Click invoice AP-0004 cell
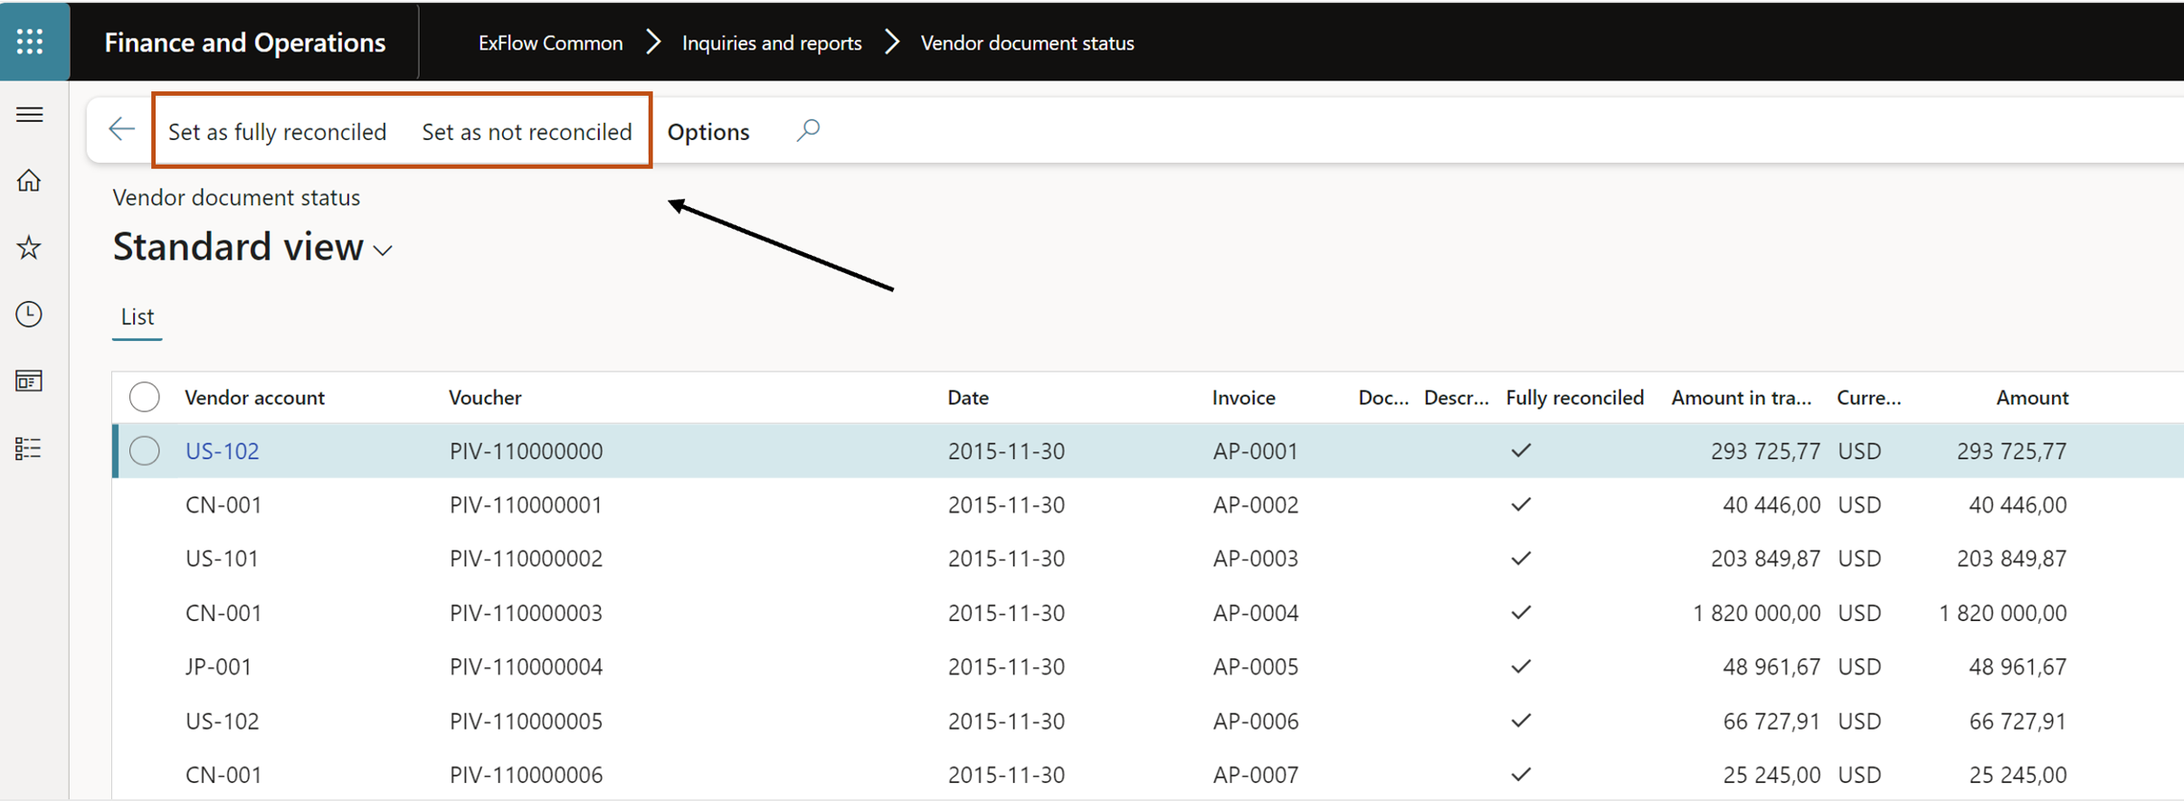This screenshot has width=2184, height=801. coord(1256,613)
